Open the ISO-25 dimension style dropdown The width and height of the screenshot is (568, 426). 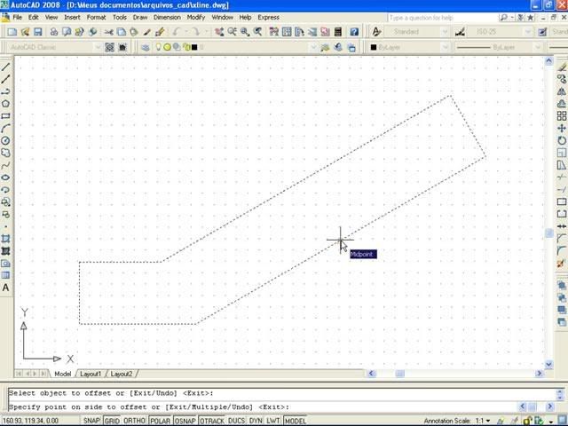pos(501,32)
